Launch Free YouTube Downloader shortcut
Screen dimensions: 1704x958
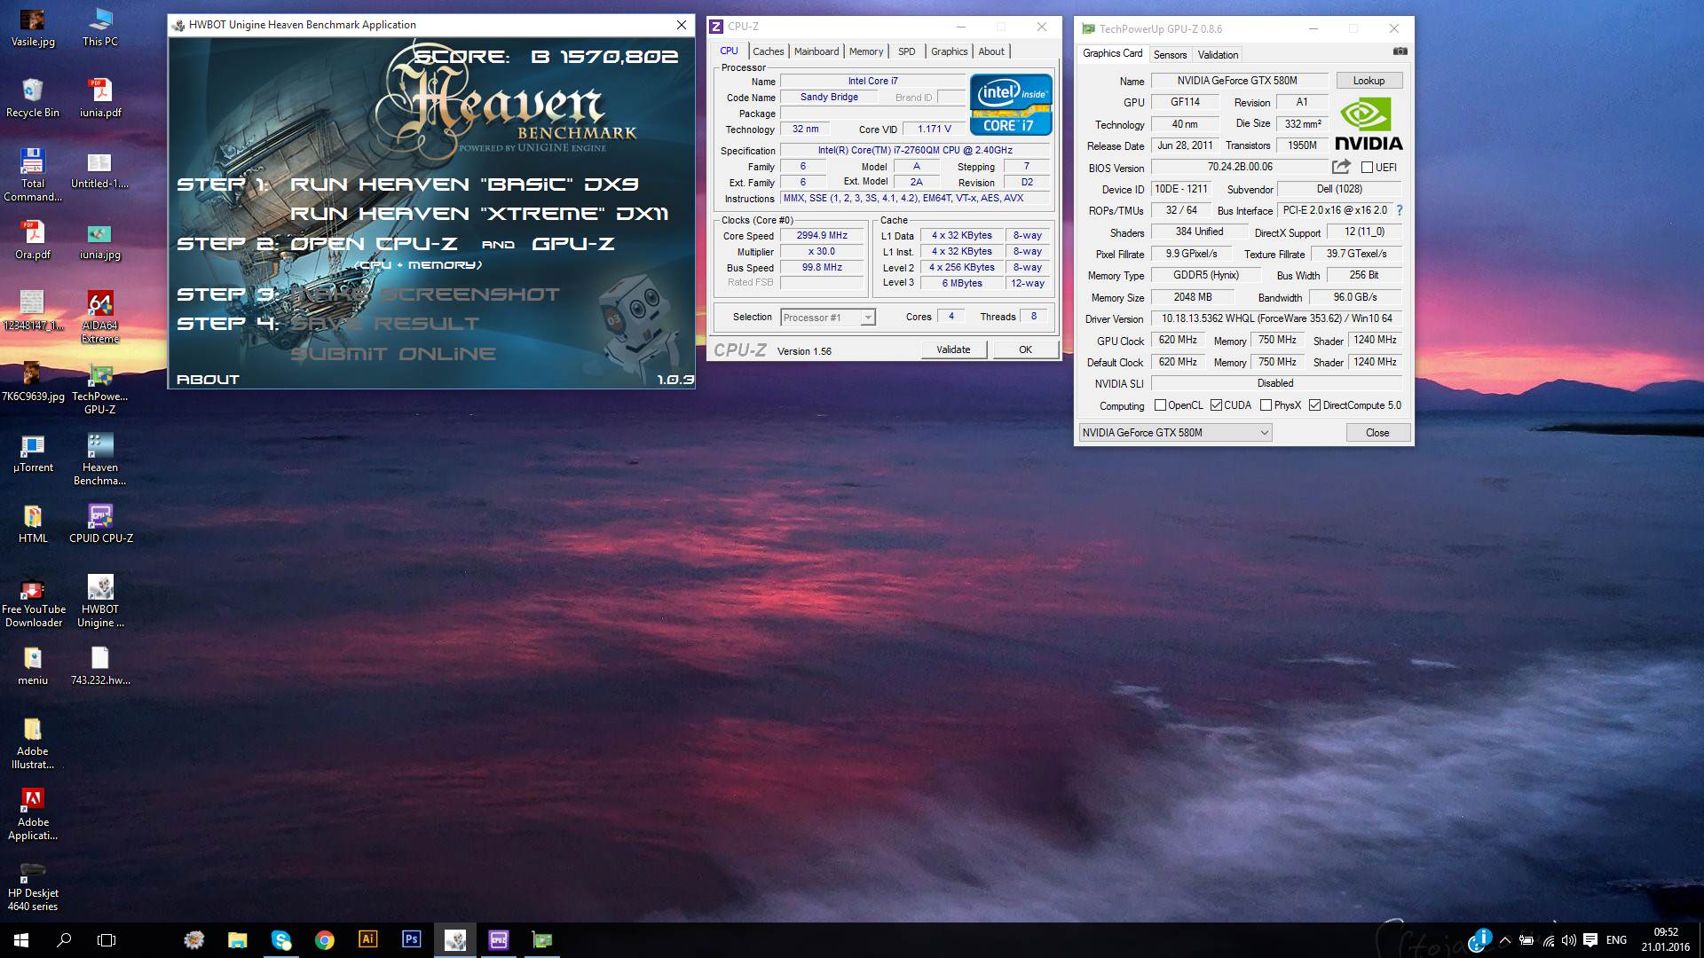coord(33,601)
